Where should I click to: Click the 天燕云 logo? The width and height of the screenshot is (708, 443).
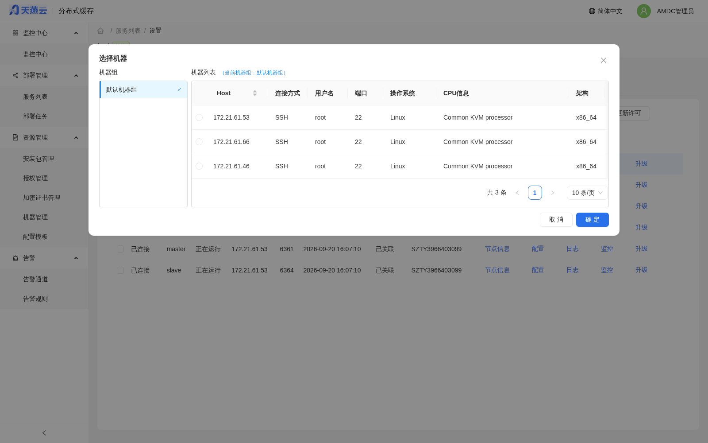pyautogui.click(x=28, y=10)
